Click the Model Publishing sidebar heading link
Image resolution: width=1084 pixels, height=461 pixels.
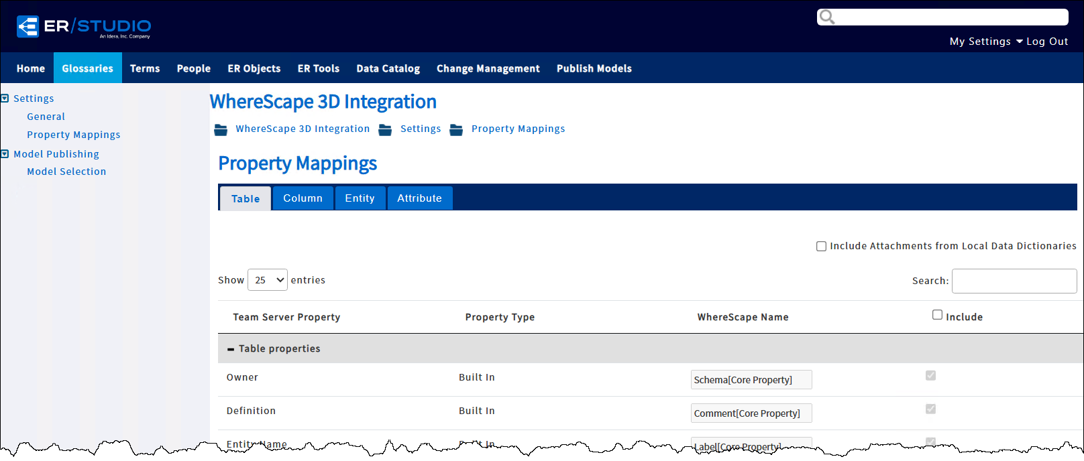point(56,154)
